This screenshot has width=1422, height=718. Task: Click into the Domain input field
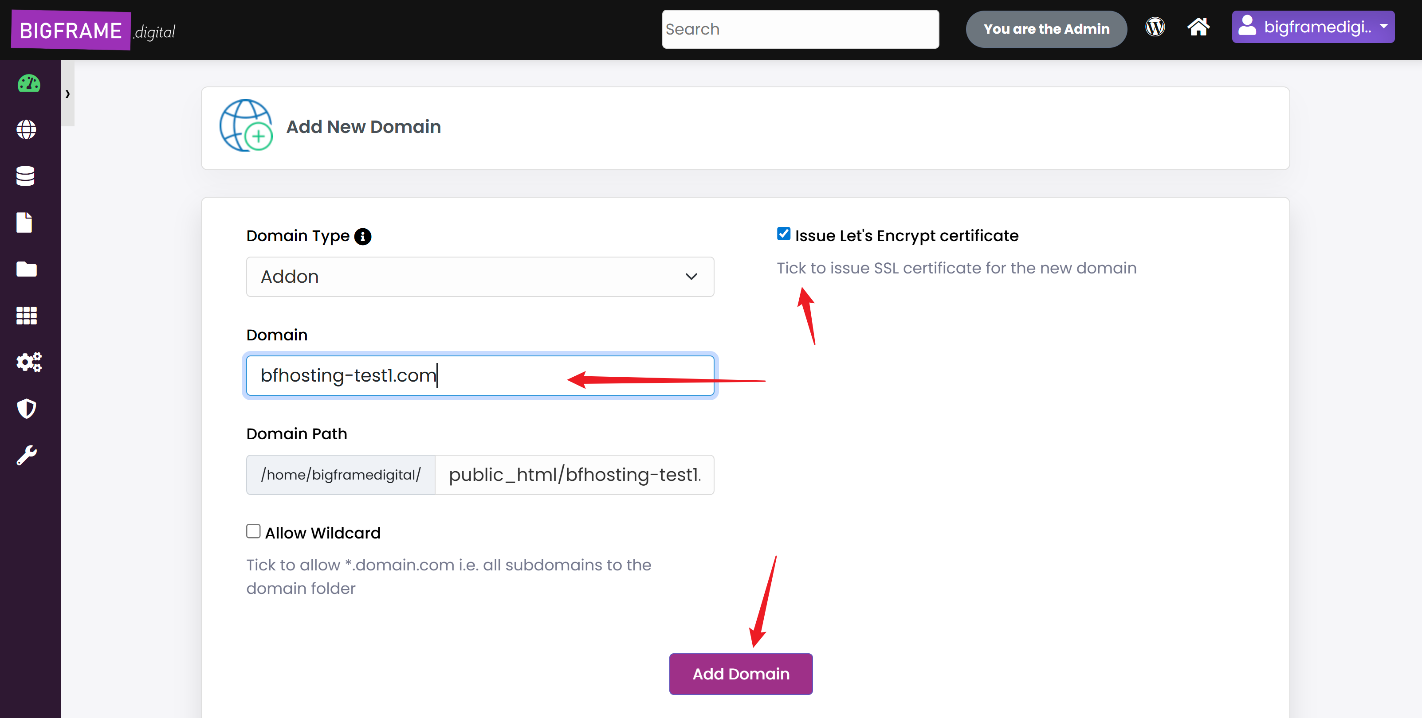click(x=480, y=375)
